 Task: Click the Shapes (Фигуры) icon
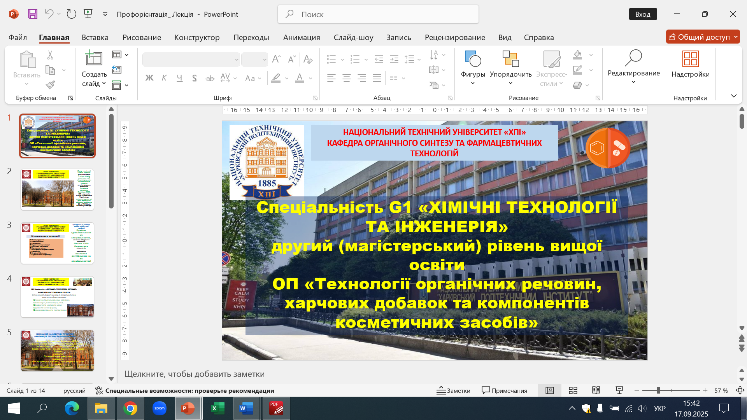pyautogui.click(x=473, y=59)
